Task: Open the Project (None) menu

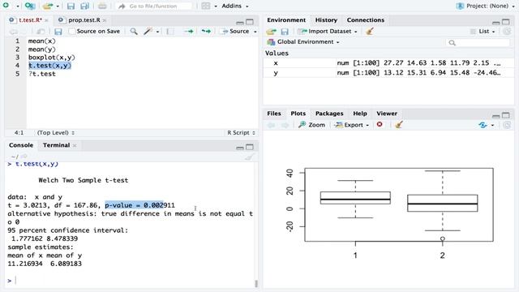Action: click(x=485, y=6)
